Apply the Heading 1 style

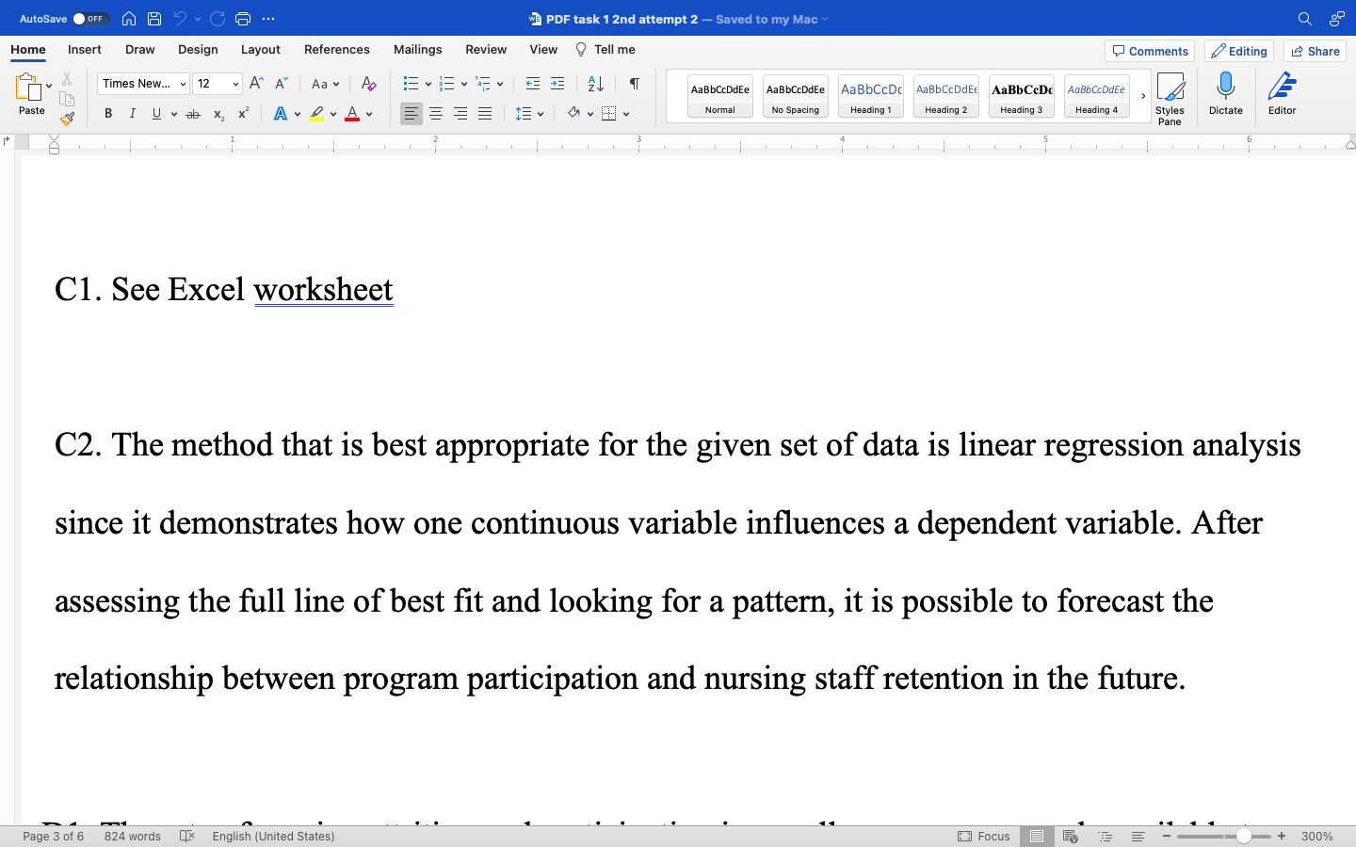(x=871, y=96)
